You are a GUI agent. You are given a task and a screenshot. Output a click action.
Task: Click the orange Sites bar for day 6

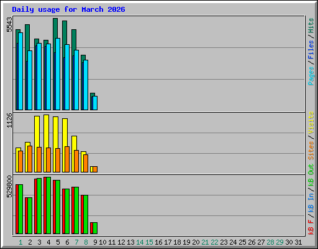pos(67,159)
